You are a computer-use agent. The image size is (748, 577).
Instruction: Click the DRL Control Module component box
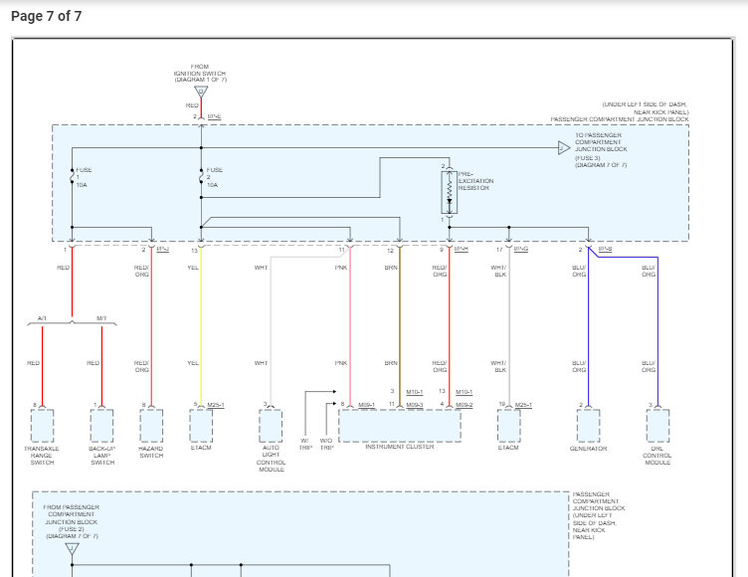point(657,426)
